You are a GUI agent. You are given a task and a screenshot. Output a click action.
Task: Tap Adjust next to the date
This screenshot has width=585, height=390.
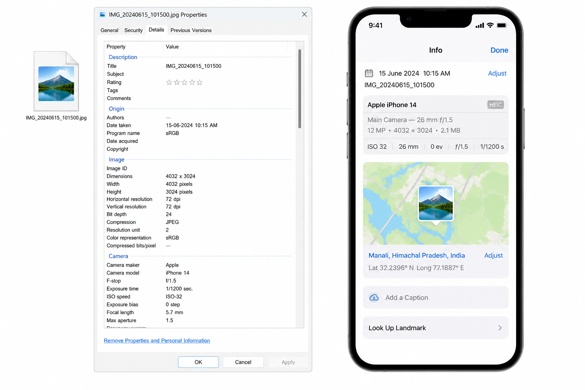pos(497,74)
